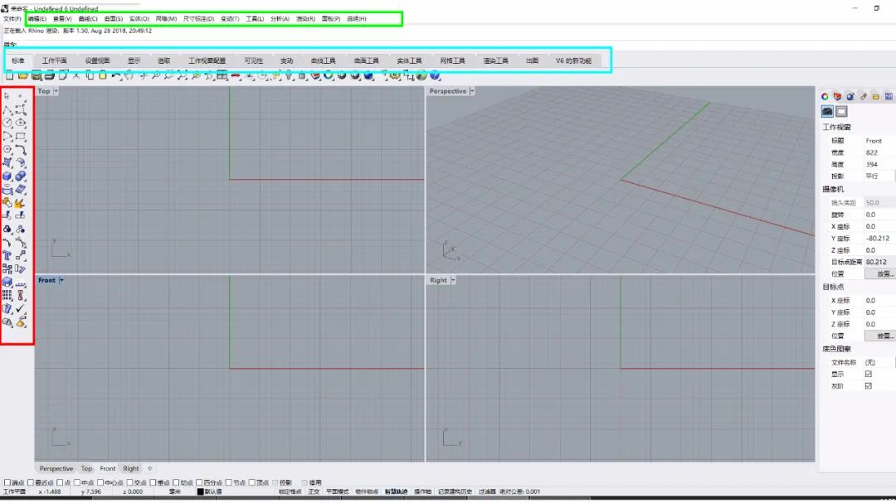Open the Right viewport title dropdown arrow

(x=453, y=280)
